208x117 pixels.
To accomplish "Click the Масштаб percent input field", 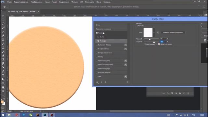I will (x=163, y=39).
